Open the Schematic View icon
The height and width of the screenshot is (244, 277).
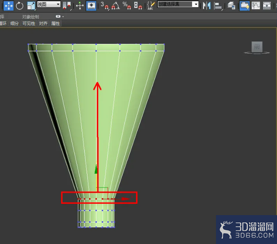tap(267, 6)
